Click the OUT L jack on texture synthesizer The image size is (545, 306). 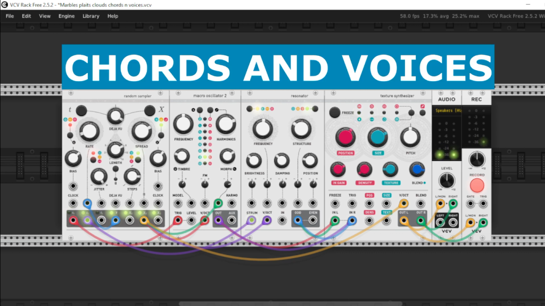click(403, 220)
